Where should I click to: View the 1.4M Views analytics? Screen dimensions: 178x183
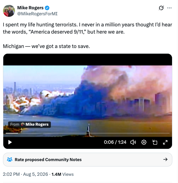pyautogui.click(x=63, y=174)
